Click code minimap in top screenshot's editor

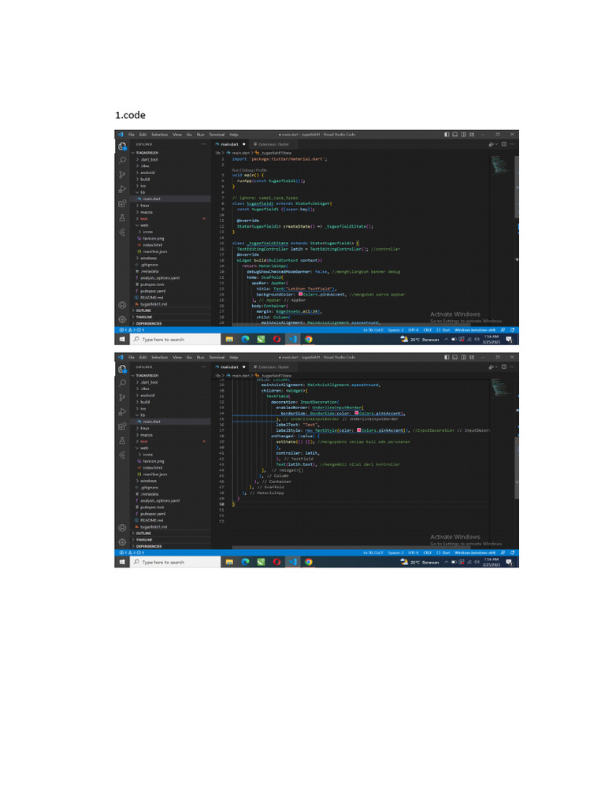point(502,165)
